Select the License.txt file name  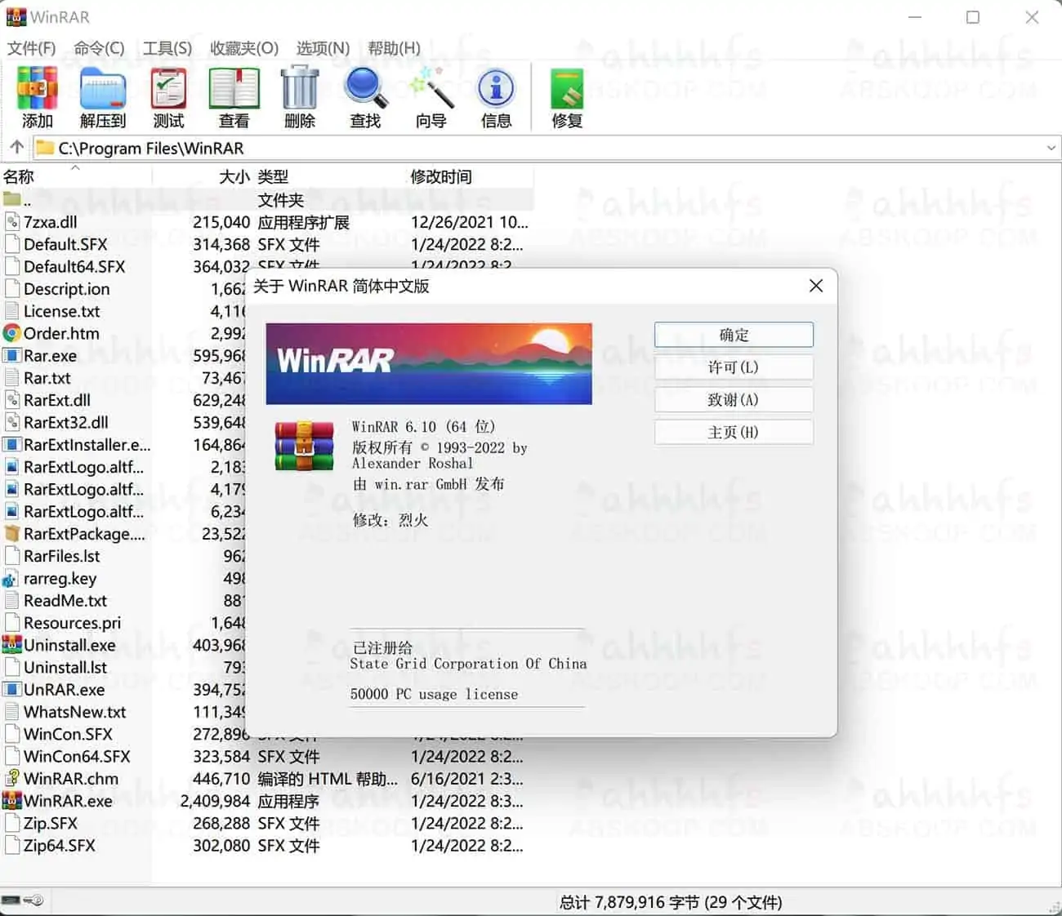(x=61, y=311)
